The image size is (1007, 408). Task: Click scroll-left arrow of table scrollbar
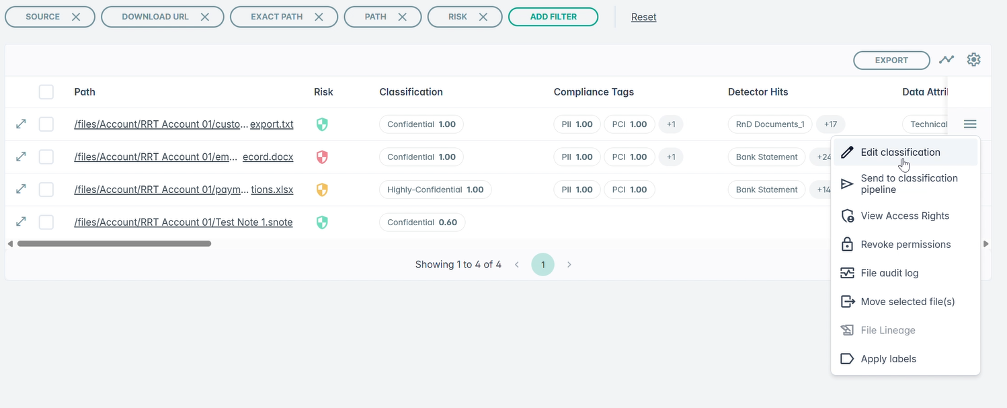[x=10, y=243]
